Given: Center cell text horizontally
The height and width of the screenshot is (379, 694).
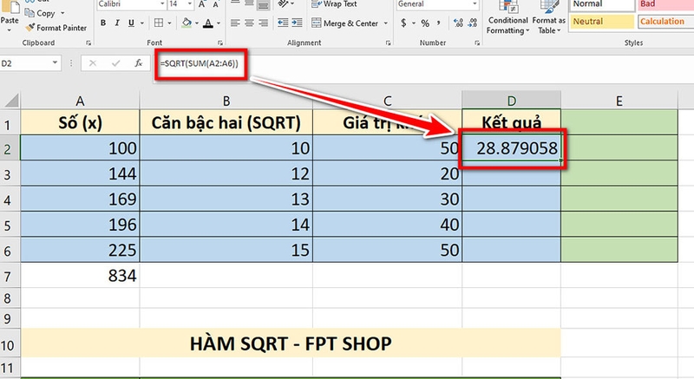Looking at the screenshot, I should (x=249, y=23).
